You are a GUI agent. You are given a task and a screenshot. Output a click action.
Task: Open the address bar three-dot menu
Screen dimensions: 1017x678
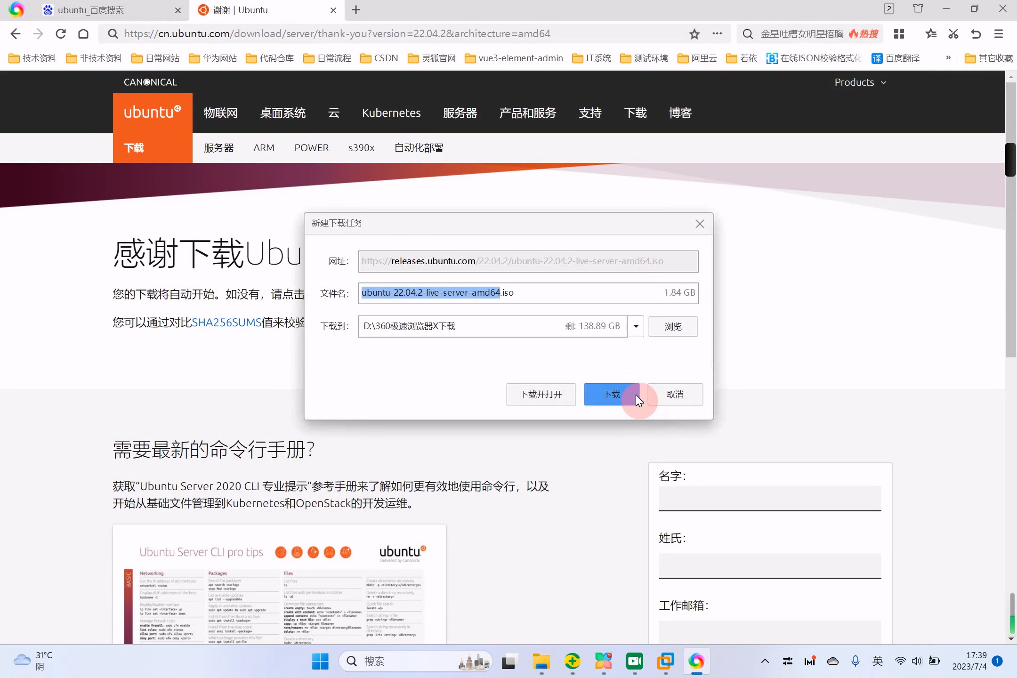click(717, 33)
